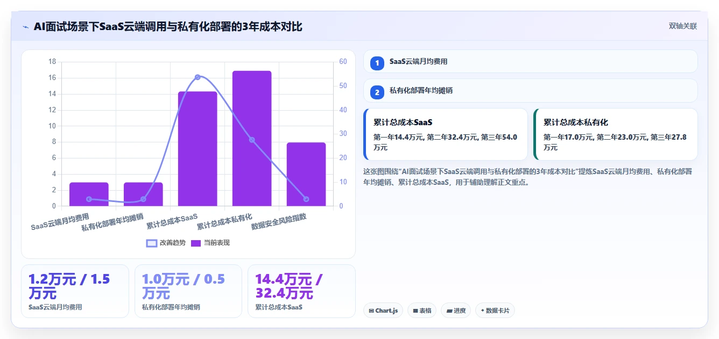Toggle the 当前表现 legend item
The width and height of the screenshot is (719, 339).
(x=210, y=243)
